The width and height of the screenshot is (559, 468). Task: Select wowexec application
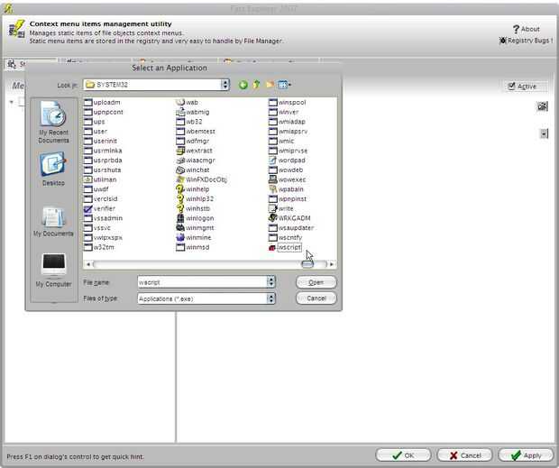pos(288,179)
